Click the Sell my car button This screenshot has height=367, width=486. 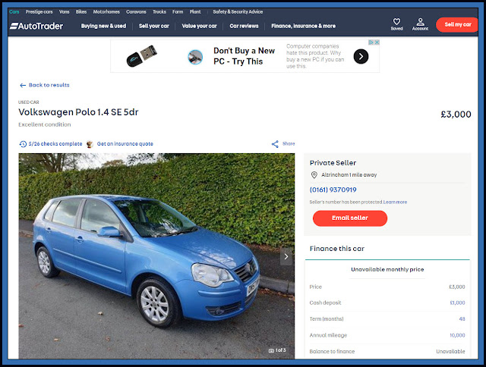click(457, 25)
